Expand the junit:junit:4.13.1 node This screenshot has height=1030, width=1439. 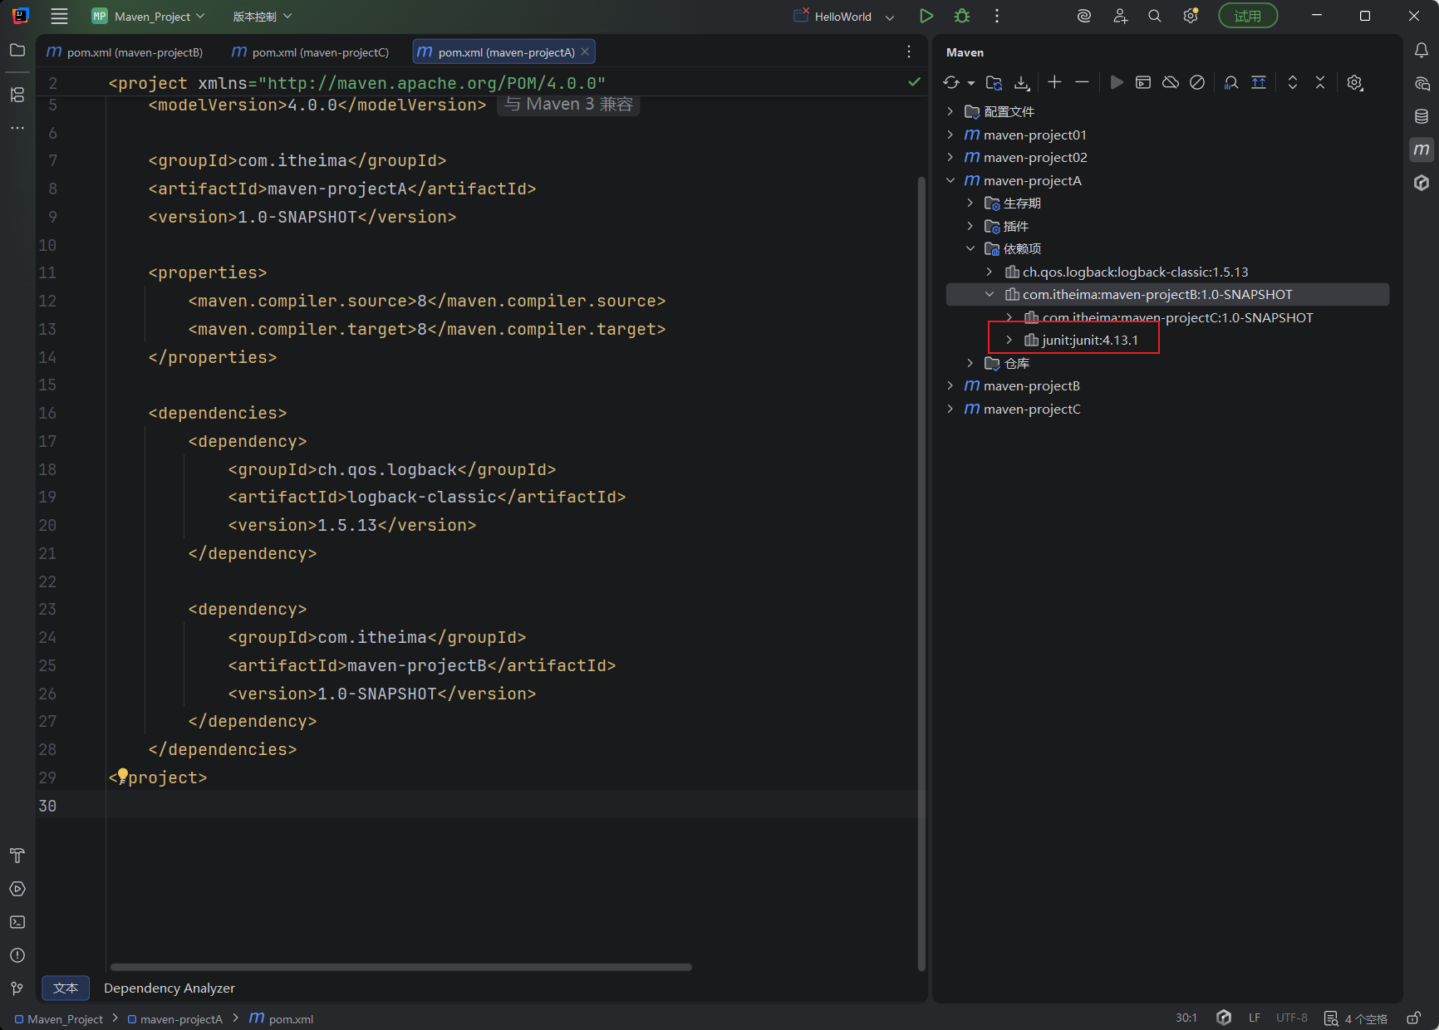[x=1009, y=340]
